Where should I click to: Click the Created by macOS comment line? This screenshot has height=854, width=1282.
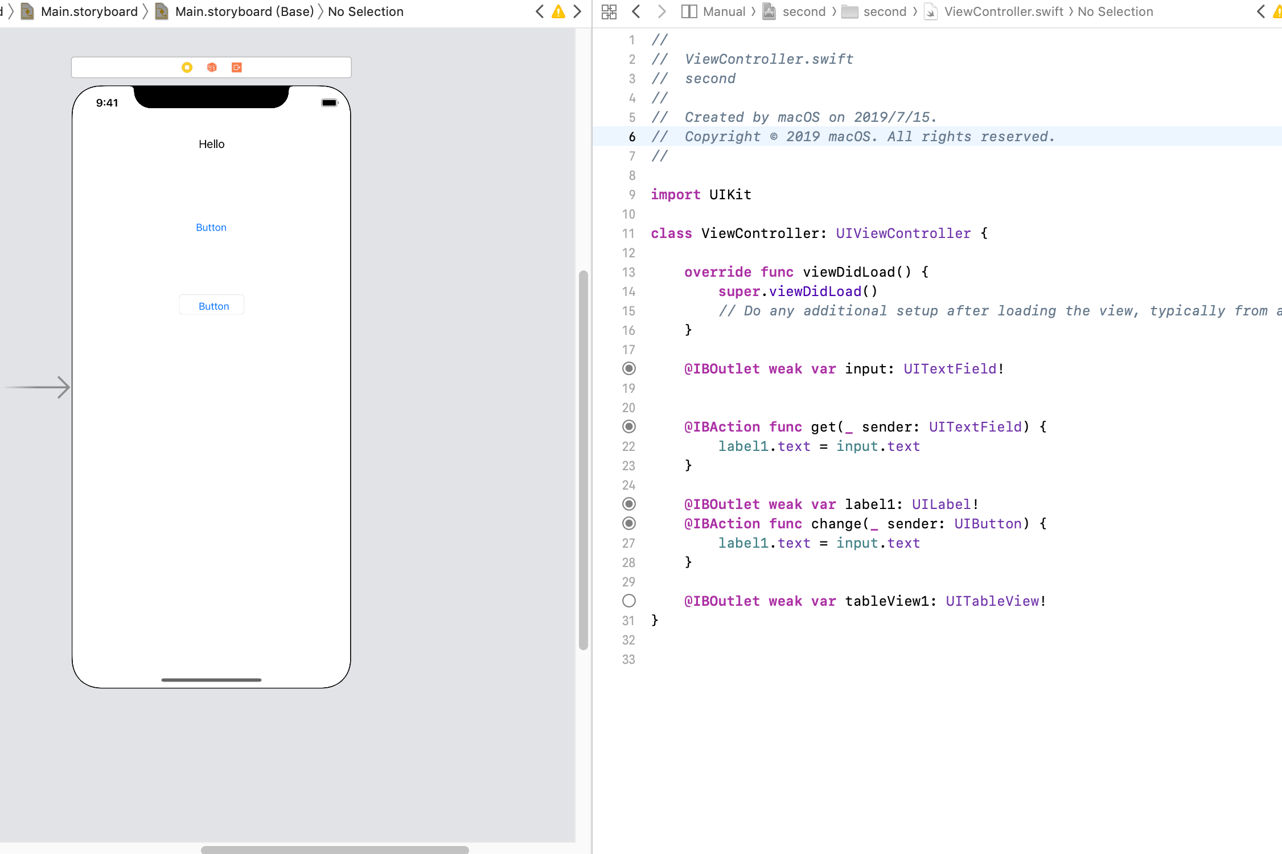794,117
